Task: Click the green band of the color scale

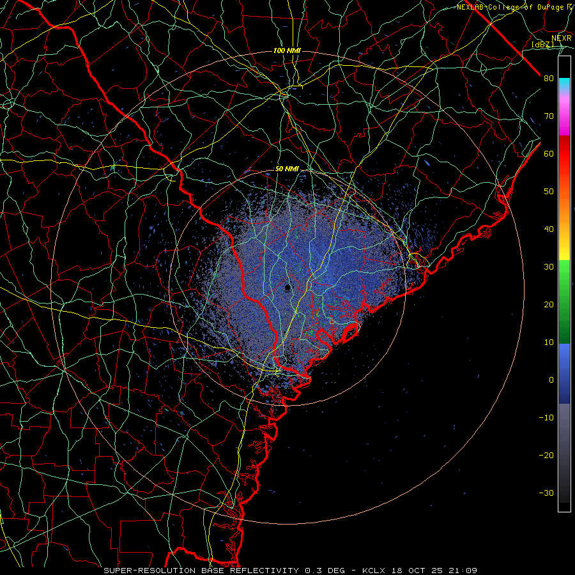Action: click(x=564, y=302)
